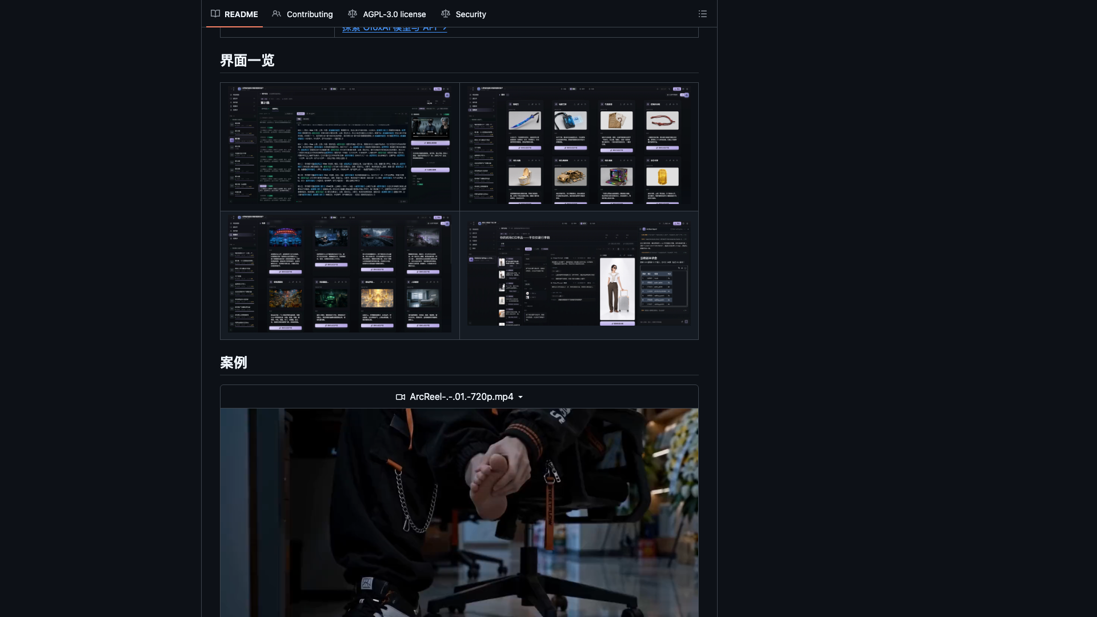
Task: Click the scale icon beside Security
Action: (x=446, y=14)
